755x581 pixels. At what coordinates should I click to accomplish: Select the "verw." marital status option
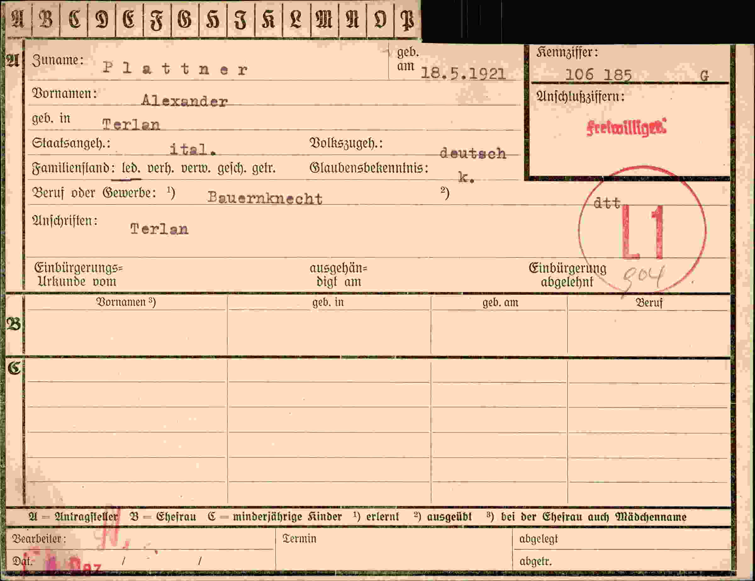pos(196,168)
